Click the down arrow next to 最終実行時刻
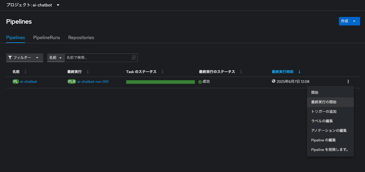This screenshot has width=365, height=172. coord(299,72)
